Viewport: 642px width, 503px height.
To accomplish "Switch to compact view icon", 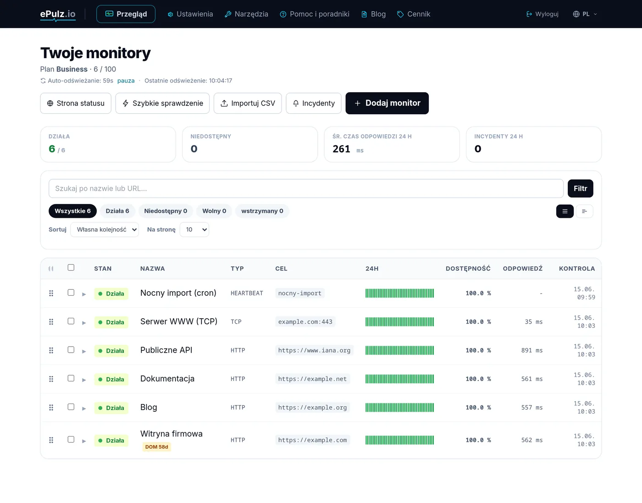I will tap(585, 211).
